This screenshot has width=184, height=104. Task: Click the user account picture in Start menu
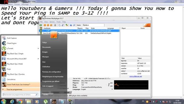[x=54, y=35]
